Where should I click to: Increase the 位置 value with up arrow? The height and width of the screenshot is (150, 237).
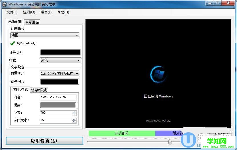(74, 112)
